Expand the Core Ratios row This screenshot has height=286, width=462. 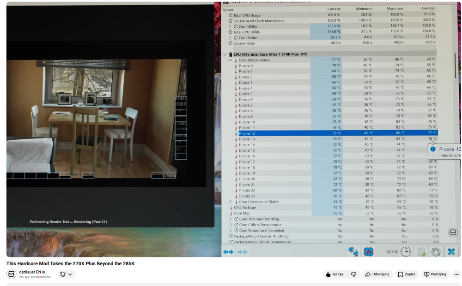click(230, 38)
